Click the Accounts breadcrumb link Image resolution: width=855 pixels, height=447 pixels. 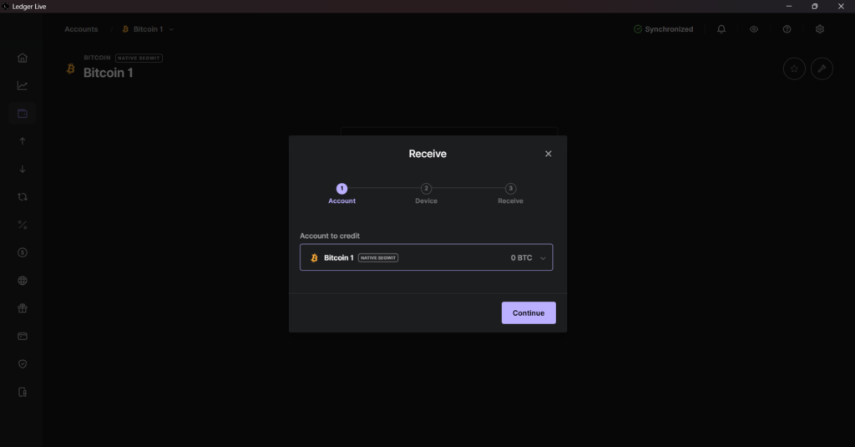click(81, 29)
